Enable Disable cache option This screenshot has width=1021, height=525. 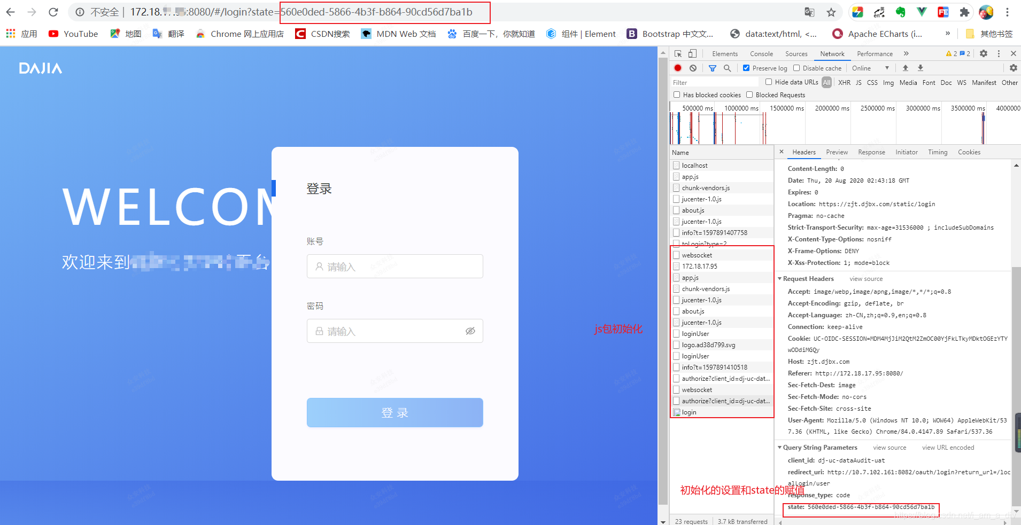(x=796, y=68)
